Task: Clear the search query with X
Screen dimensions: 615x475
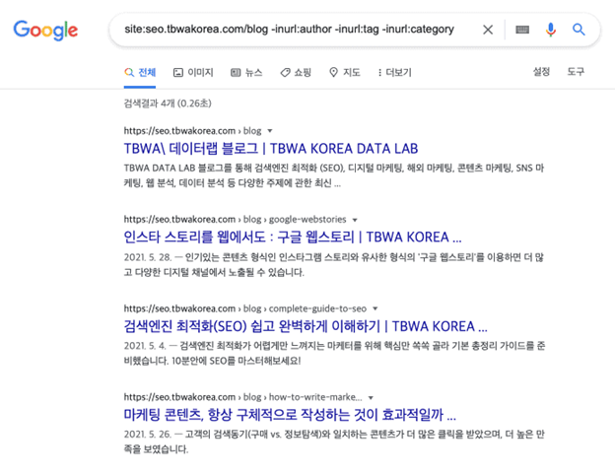Action: click(x=488, y=30)
